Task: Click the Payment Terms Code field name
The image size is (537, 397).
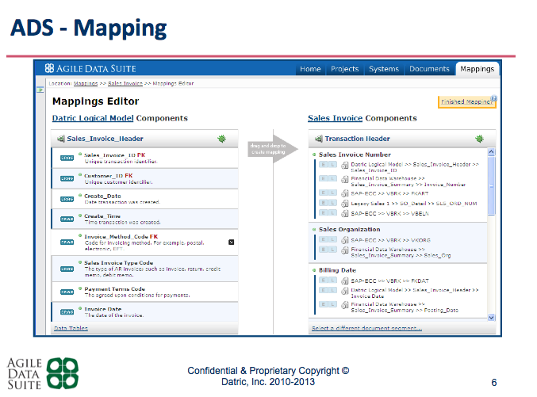Action: [x=115, y=289]
